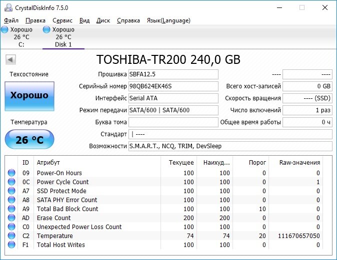Select the Disk 1 drive tab
The width and height of the screenshot is (337, 260).
pyautogui.click(x=63, y=37)
